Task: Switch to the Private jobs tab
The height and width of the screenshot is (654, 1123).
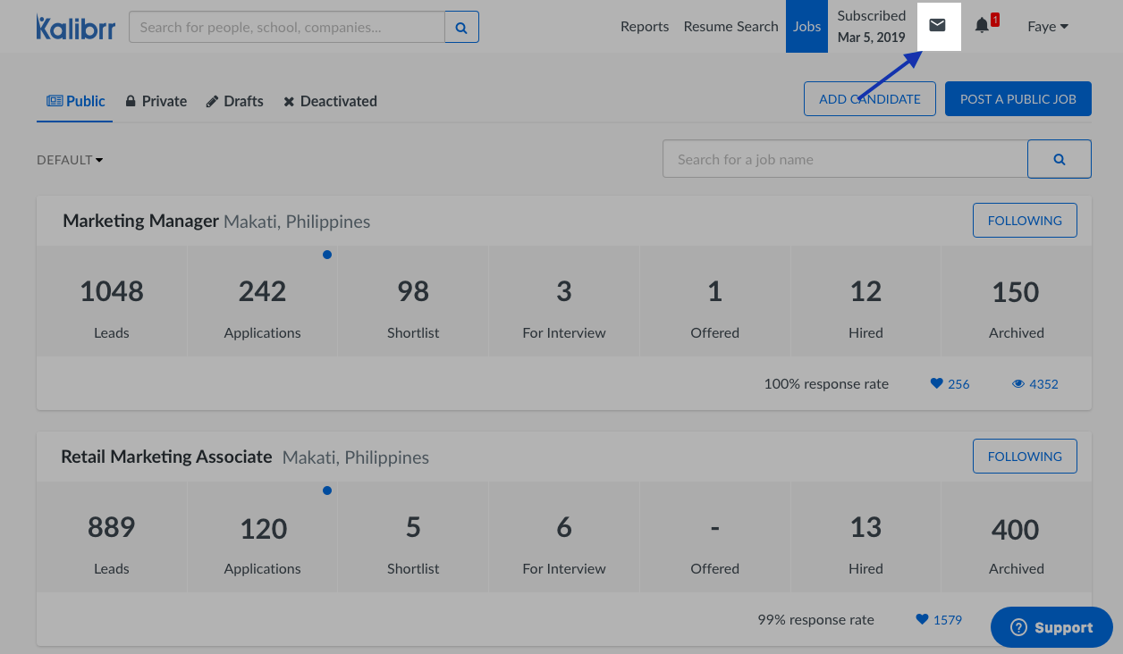Action: pos(156,102)
